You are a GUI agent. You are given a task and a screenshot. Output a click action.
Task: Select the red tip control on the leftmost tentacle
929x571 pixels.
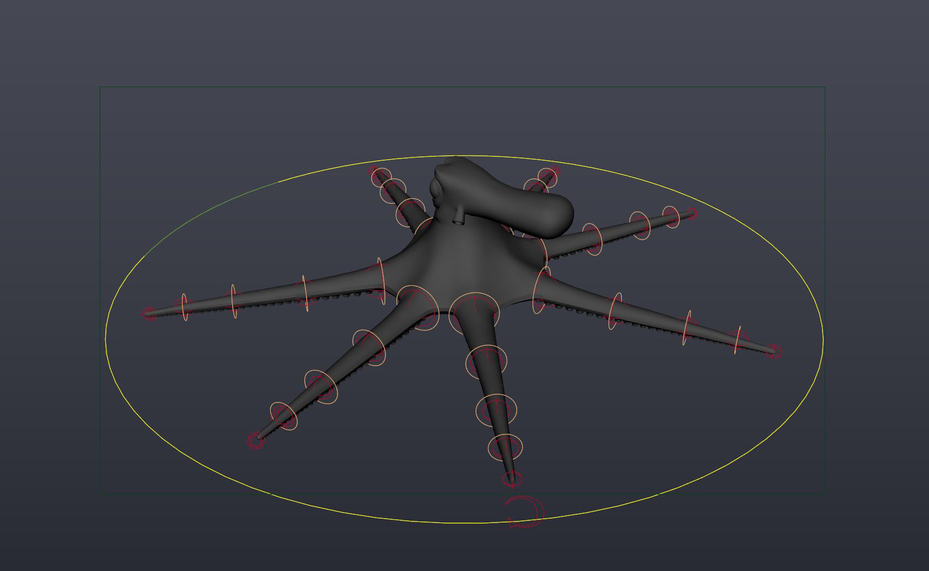coord(149,314)
